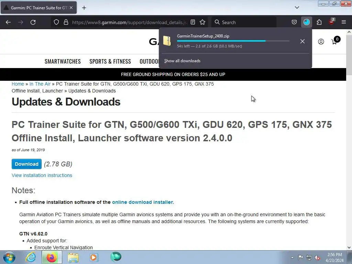Close the Garmin PC Trainer tab

click(x=71, y=8)
